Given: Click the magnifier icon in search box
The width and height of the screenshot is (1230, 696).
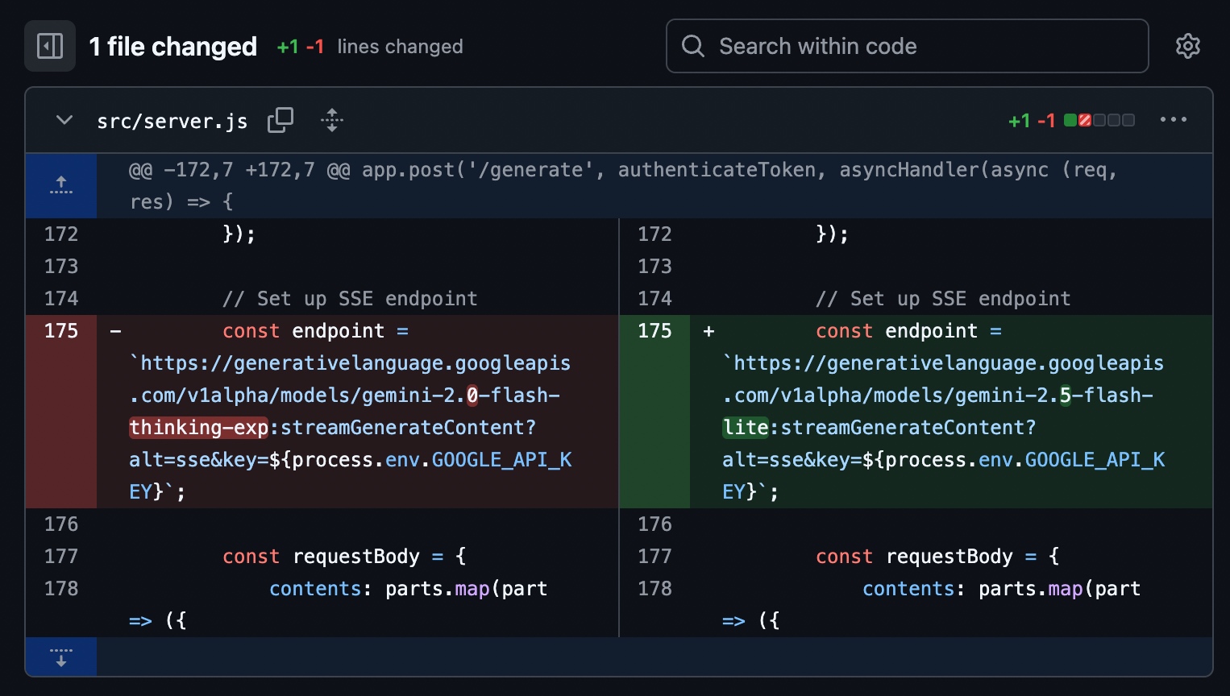Looking at the screenshot, I should pyautogui.click(x=692, y=46).
